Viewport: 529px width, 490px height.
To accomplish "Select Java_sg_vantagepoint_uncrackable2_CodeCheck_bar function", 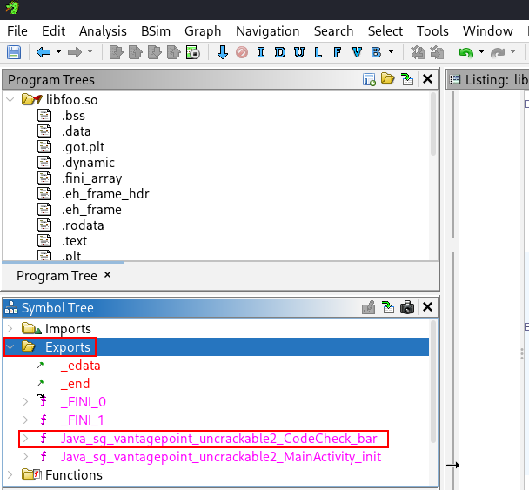I will click(x=218, y=439).
